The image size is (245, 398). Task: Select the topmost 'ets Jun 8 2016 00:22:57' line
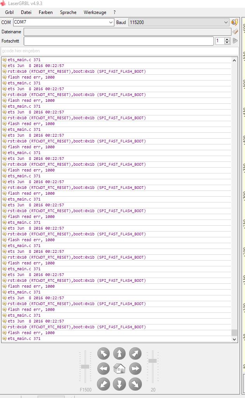pos(116,66)
